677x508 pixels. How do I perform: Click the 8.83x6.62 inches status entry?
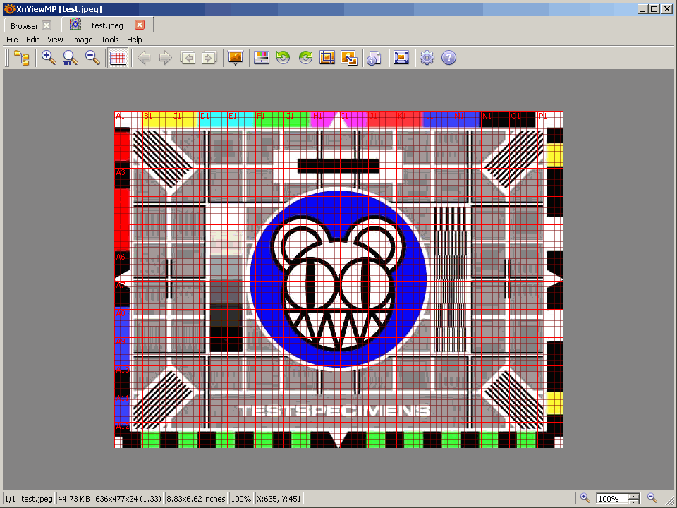(196, 499)
